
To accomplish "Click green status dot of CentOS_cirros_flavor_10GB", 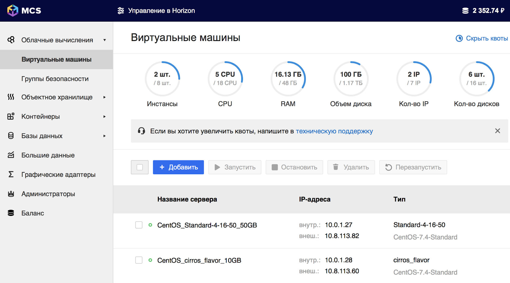I will (150, 260).
